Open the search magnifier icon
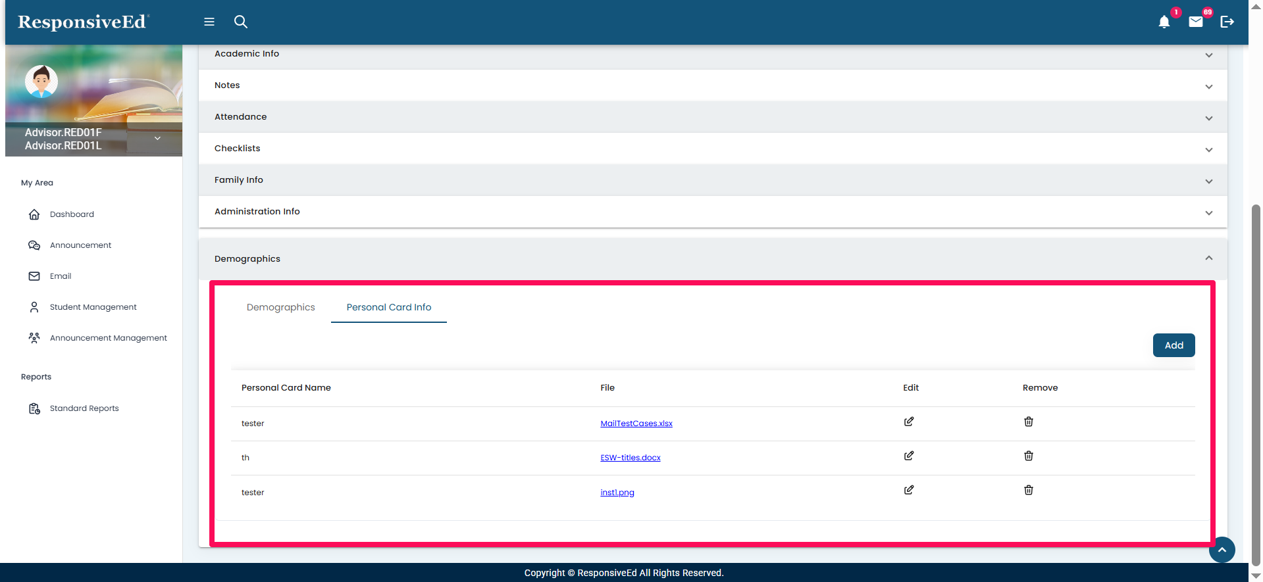 coord(241,22)
